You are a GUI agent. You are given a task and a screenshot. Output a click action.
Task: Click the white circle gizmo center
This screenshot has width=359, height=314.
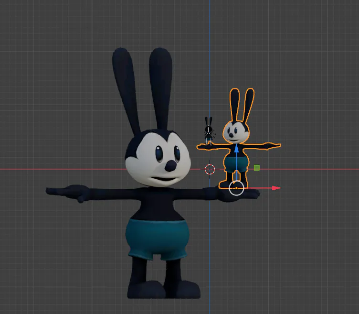coord(236,188)
